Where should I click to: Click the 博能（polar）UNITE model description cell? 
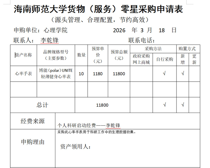point(56,74)
